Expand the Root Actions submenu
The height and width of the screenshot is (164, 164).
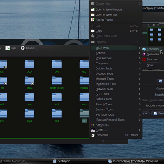(116, 58)
